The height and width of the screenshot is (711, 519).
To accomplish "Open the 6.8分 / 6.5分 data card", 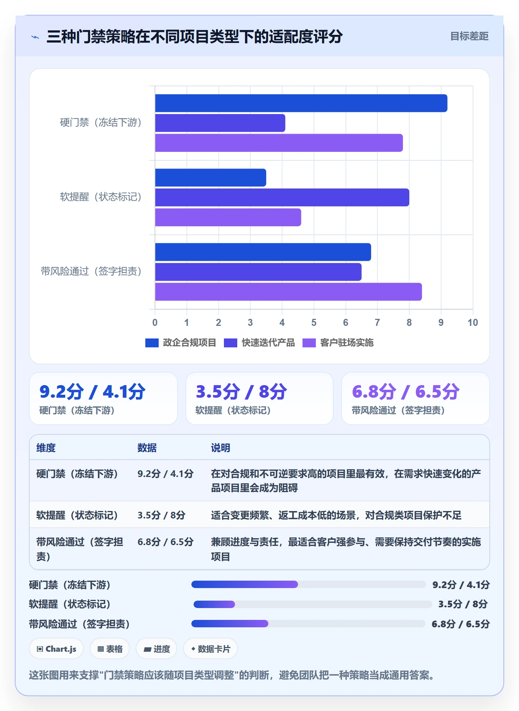I will [416, 398].
